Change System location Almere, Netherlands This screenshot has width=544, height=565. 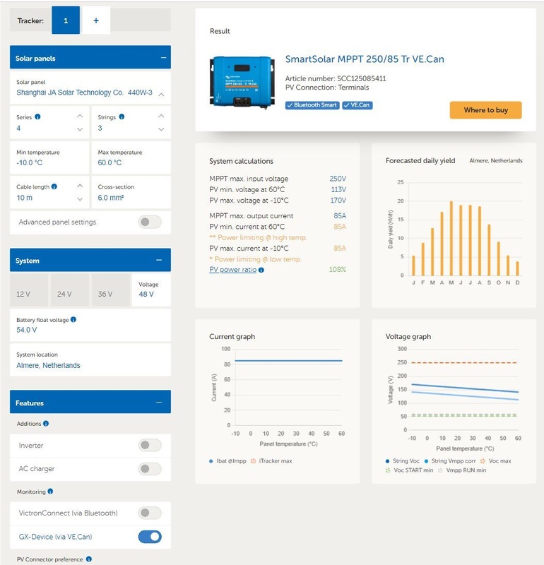pos(90,360)
